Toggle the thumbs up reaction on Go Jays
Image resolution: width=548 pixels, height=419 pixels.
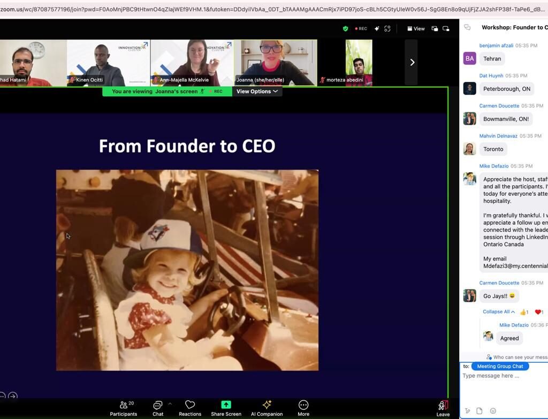pyautogui.click(x=524, y=312)
